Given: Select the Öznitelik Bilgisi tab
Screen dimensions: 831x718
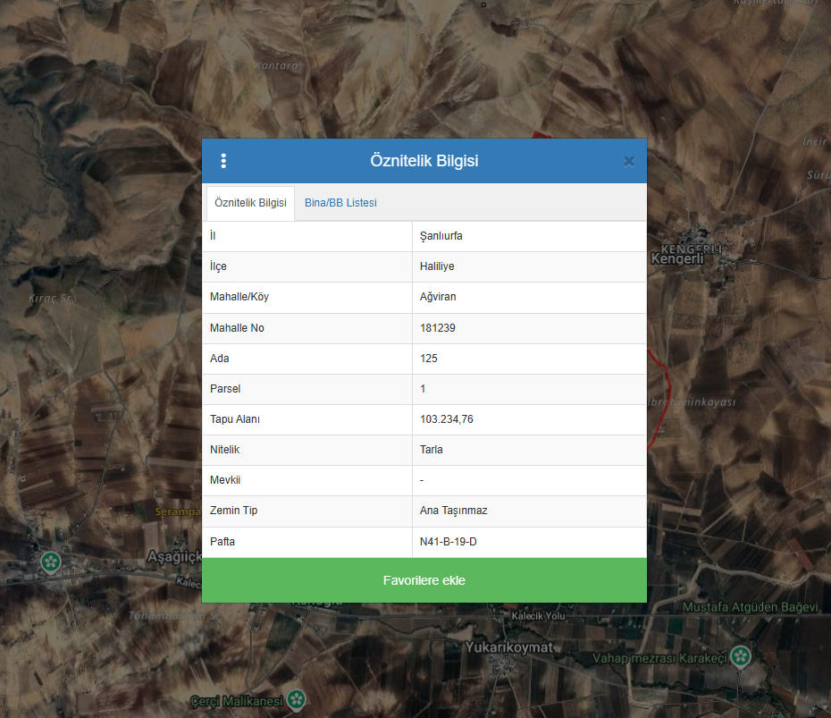Looking at the screenshot, I should pyautogui.click(x=250, y=203).
